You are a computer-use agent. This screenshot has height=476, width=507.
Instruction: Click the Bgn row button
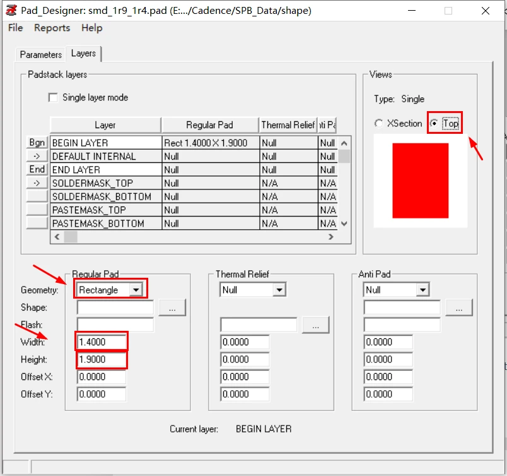37,143
